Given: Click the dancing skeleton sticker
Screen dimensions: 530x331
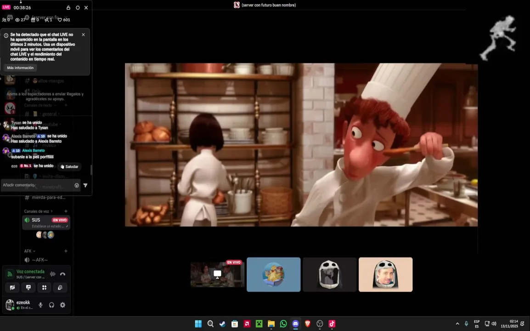Looking at the screenshot, I should click(x=499, y=38).
